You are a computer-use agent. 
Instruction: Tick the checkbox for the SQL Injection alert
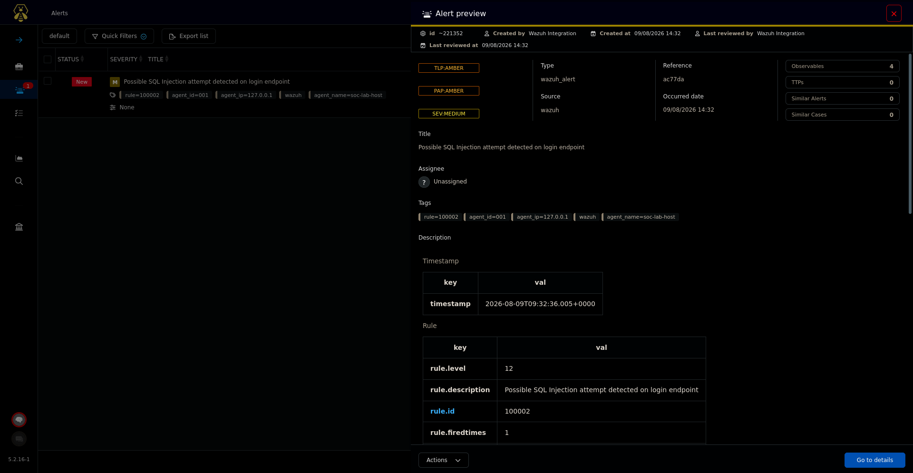[48, 81]
